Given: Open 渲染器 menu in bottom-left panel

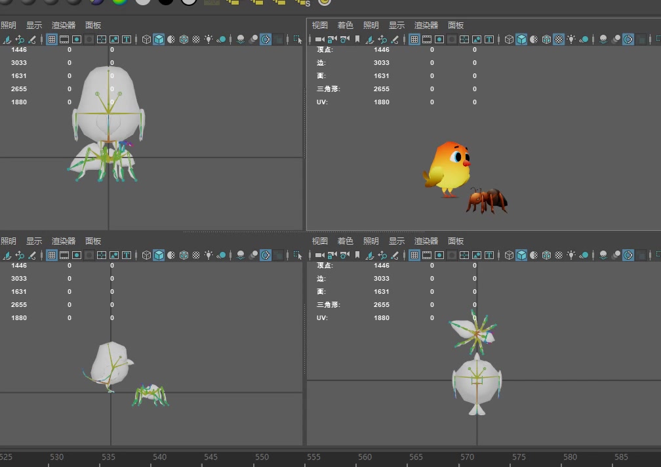Looking at the screenshot, I should (x=64, y=241).
